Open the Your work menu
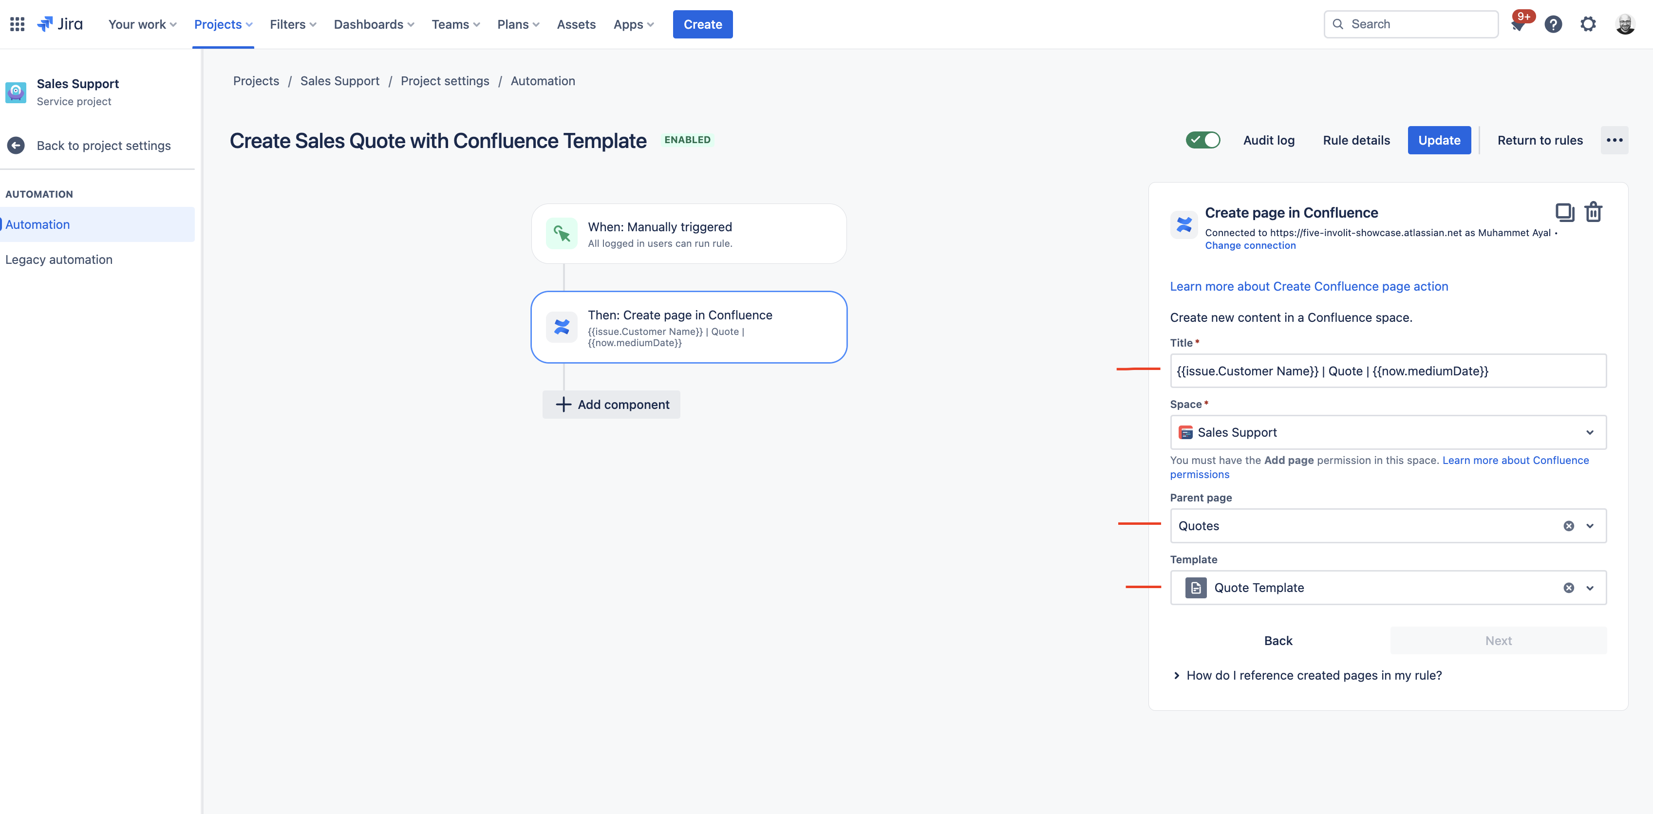The image size is (1653, 814). [x=142, y=24]
